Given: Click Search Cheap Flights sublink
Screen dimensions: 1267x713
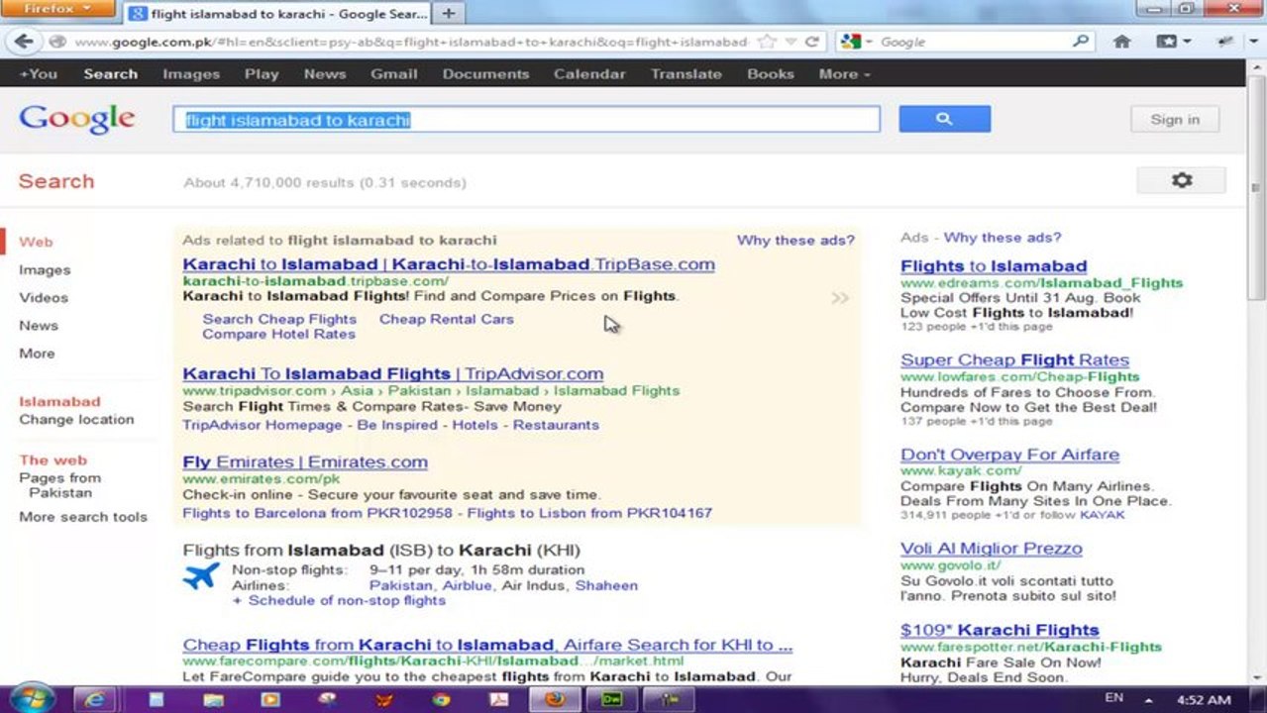Looking at the screenshot, I should [279, 319].
